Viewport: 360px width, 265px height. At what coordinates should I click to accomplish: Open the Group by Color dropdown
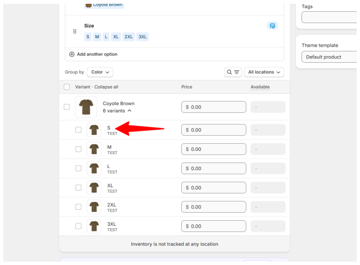pos(100,72)
